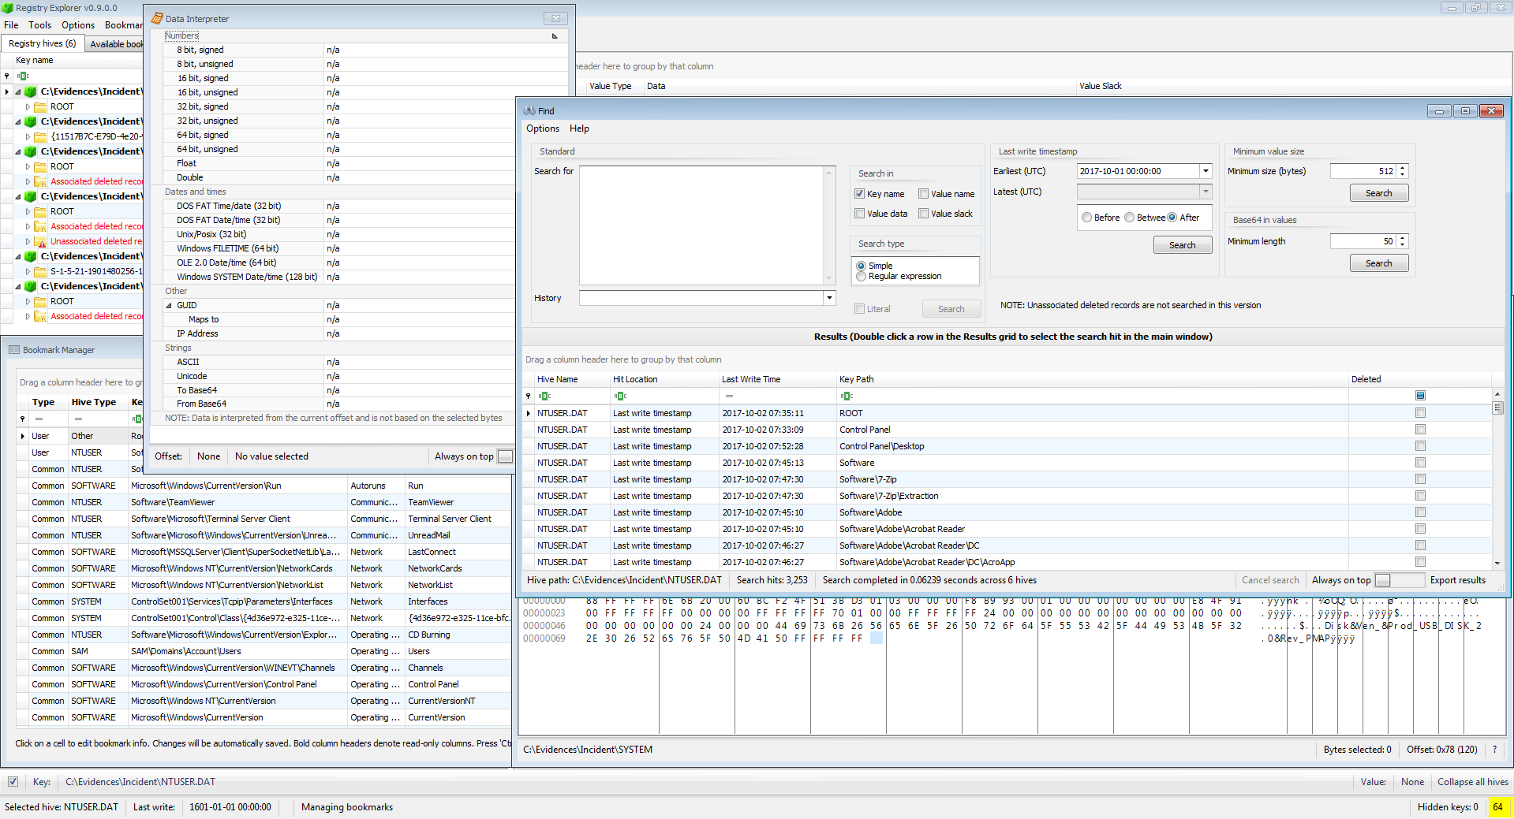Screen dimensions: 1514x819
Task: Click inside the Search for text box
Action: click(x=702, y=225)
